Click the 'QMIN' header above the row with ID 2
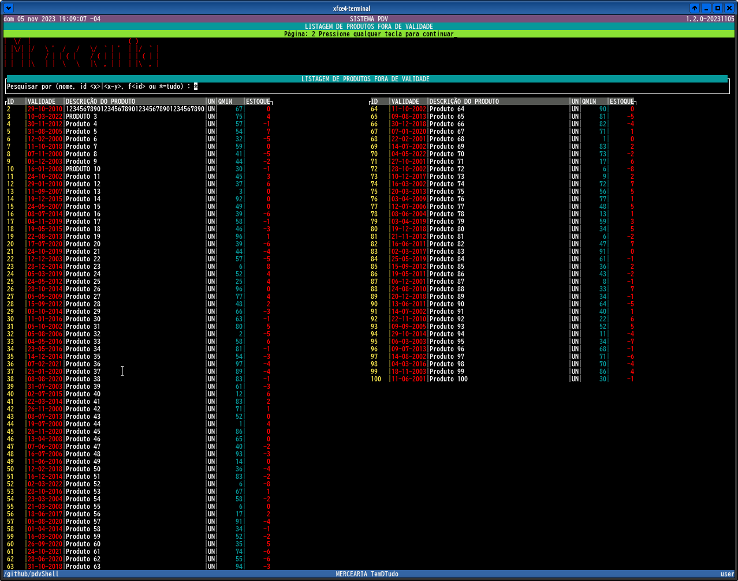Screen dimensions: 738x581 225,102
